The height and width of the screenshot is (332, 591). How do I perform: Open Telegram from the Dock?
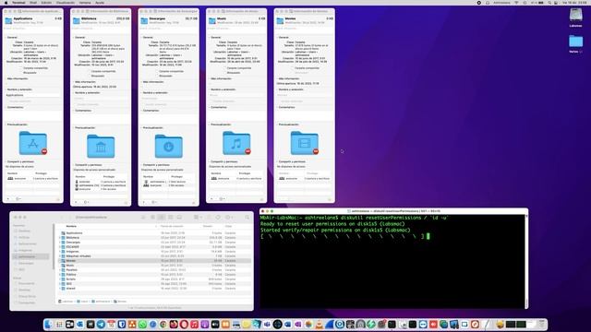tap(101, 324)
